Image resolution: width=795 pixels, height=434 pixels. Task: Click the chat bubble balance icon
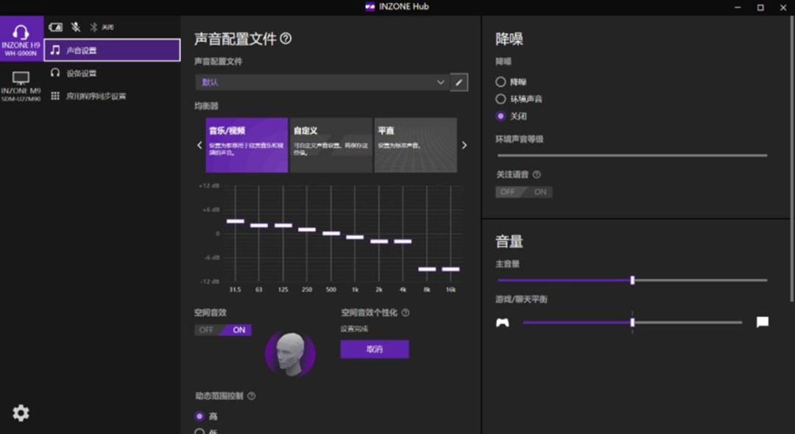click(x=763, y=322)
